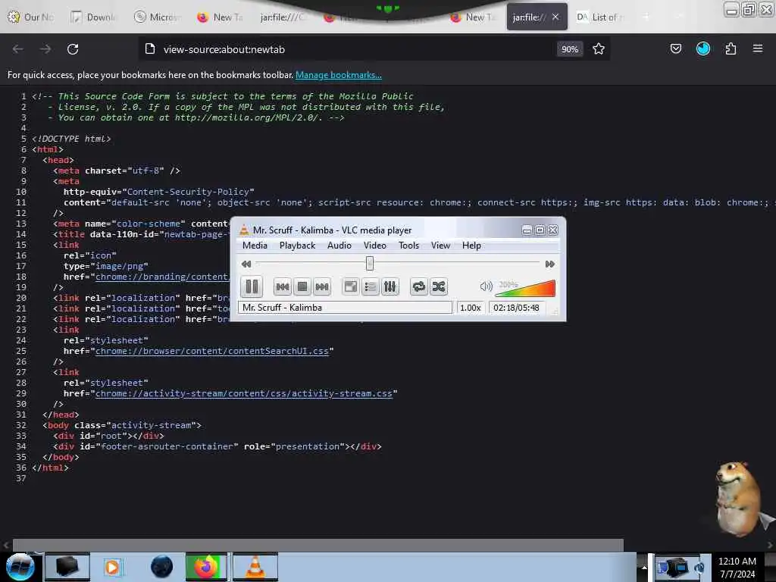Open chrome://browser/content/contentSearchUI.css link
This screenshot has height=582, width=776.
tap(212, 351)
